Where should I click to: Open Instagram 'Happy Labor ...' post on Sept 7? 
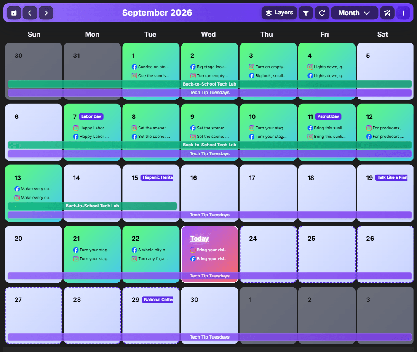(91, 128)
